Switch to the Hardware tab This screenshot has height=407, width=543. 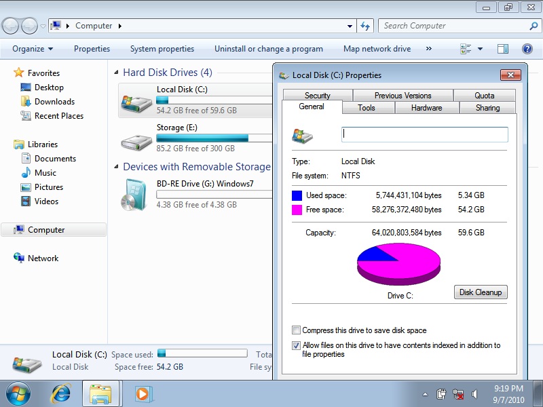tap(427, 108)
